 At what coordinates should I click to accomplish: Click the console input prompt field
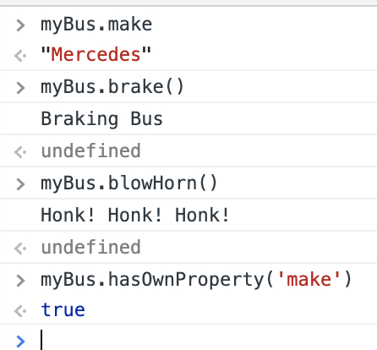click(x=209, y=340)
